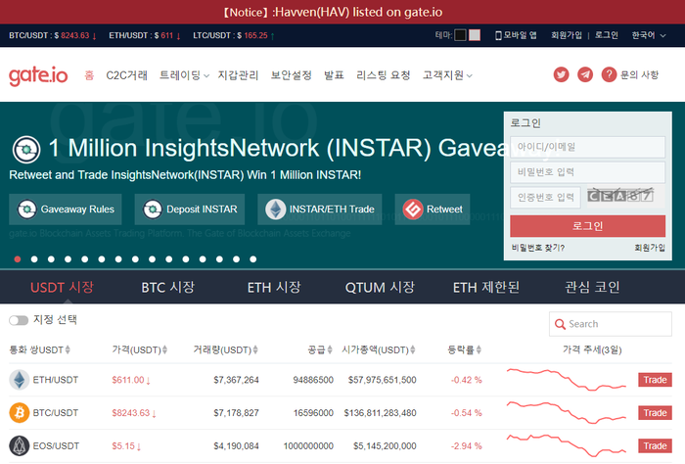Click the magnifier icon in Search box
Image resolution: width=685 pixels, height=464 pixels.
560,324
